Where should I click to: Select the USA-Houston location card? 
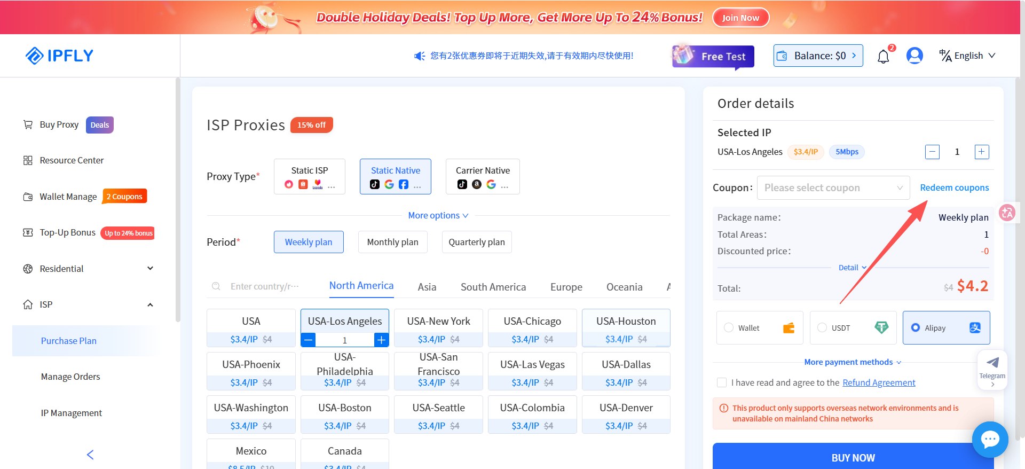pos(626,328)
